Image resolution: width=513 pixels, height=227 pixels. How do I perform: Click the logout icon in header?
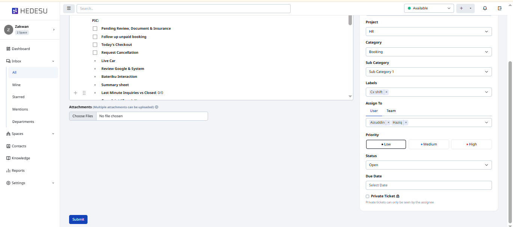tap(499, 8)
